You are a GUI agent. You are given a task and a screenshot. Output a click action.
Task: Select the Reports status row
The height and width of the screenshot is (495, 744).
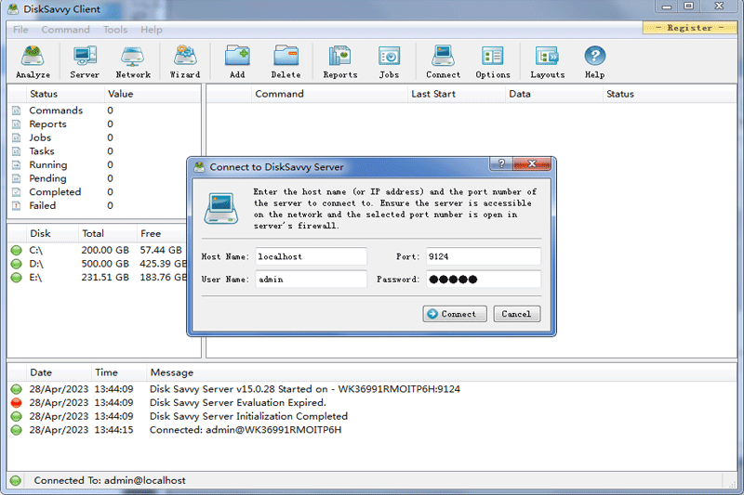pos(103,124)
